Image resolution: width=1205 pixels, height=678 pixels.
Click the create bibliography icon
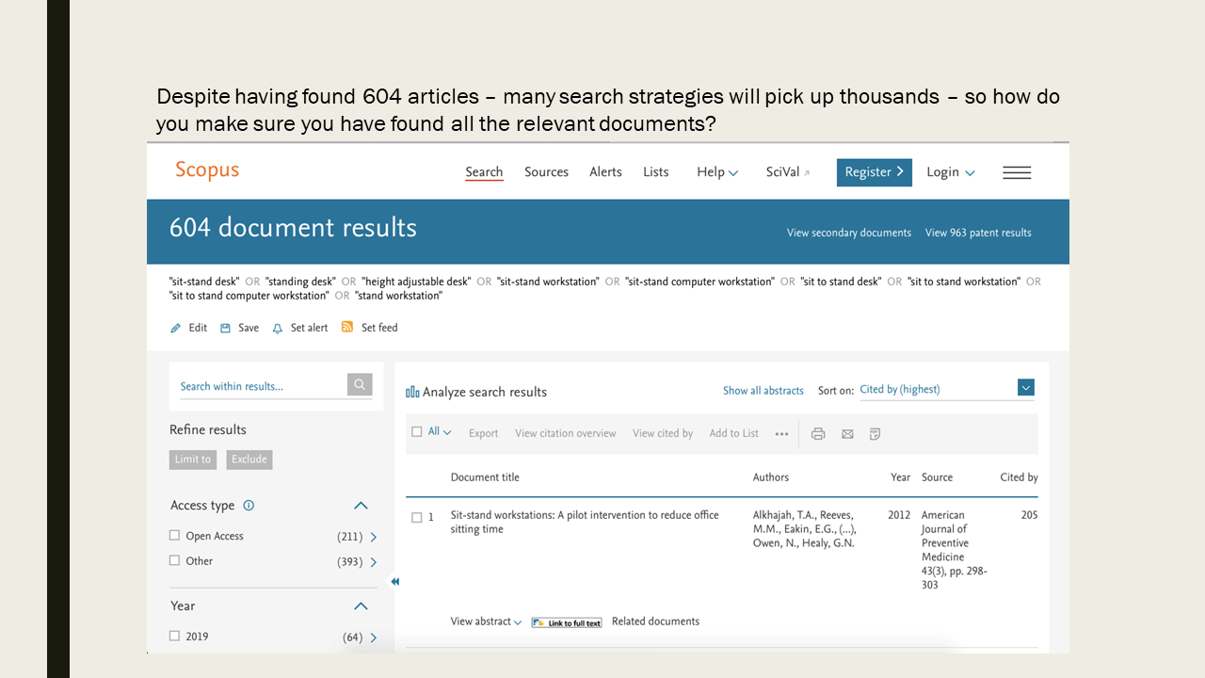(875, 433)
